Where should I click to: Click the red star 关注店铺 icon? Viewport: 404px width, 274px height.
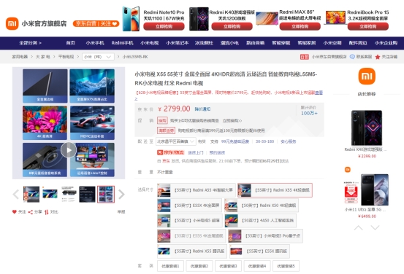(378, 57)
